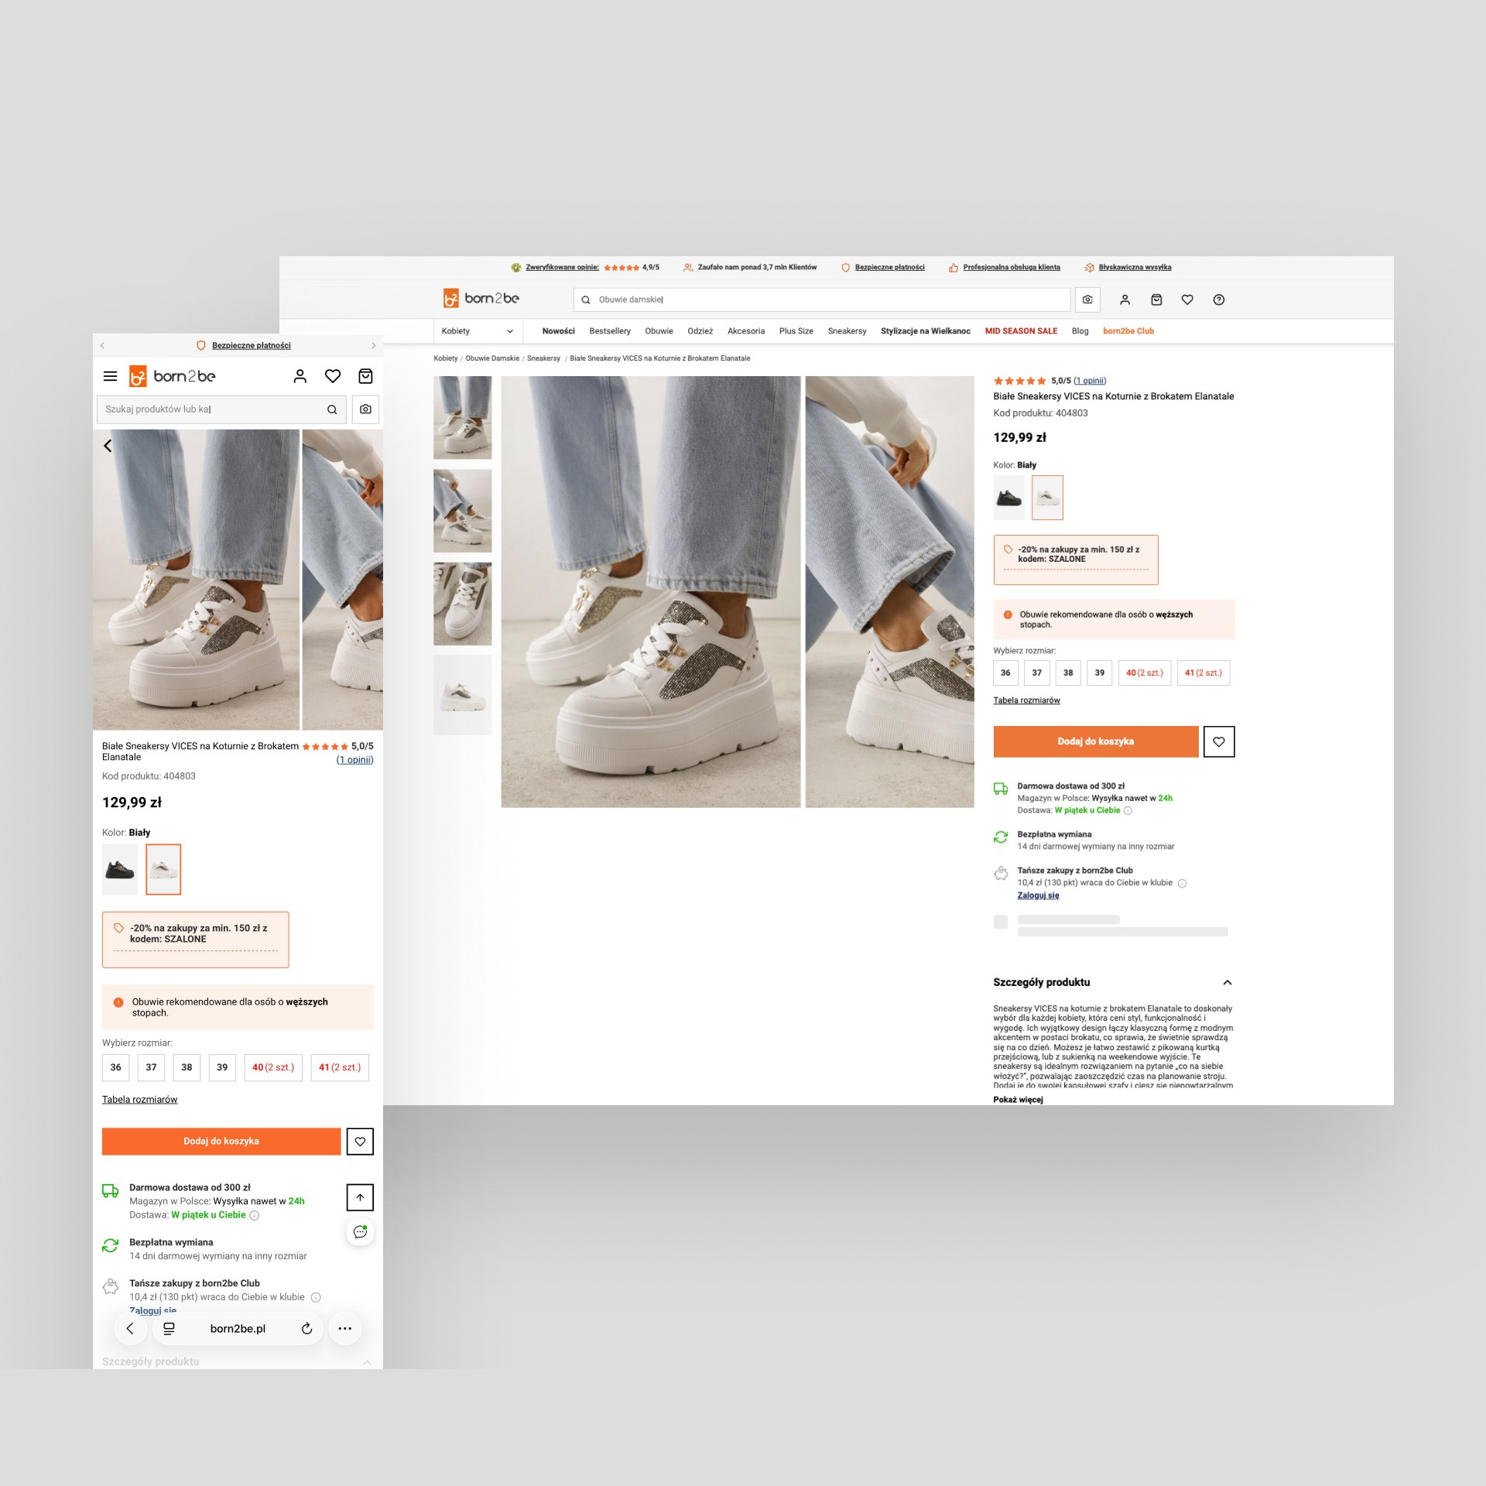Open desktop user account icon
The width and height of the screenshot is (1486, 1486).
(1125, 300)
